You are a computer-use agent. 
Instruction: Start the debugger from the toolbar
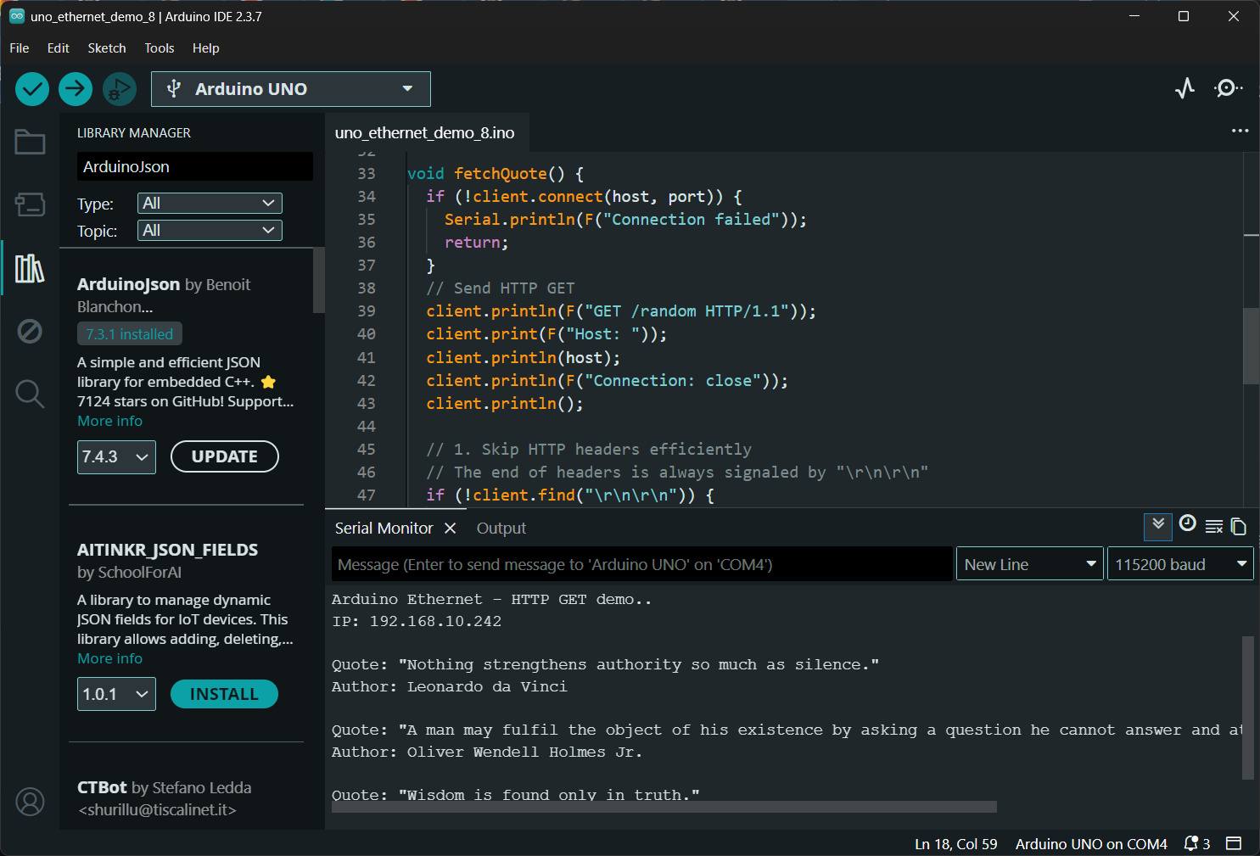[120, 89]
